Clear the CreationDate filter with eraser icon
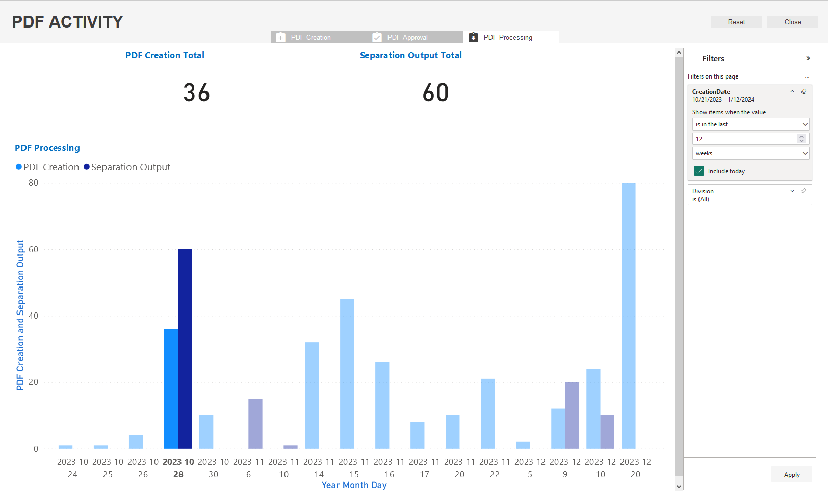Image resolution: width=828 pixels, height=495 pixels. (x=804, y=92)
